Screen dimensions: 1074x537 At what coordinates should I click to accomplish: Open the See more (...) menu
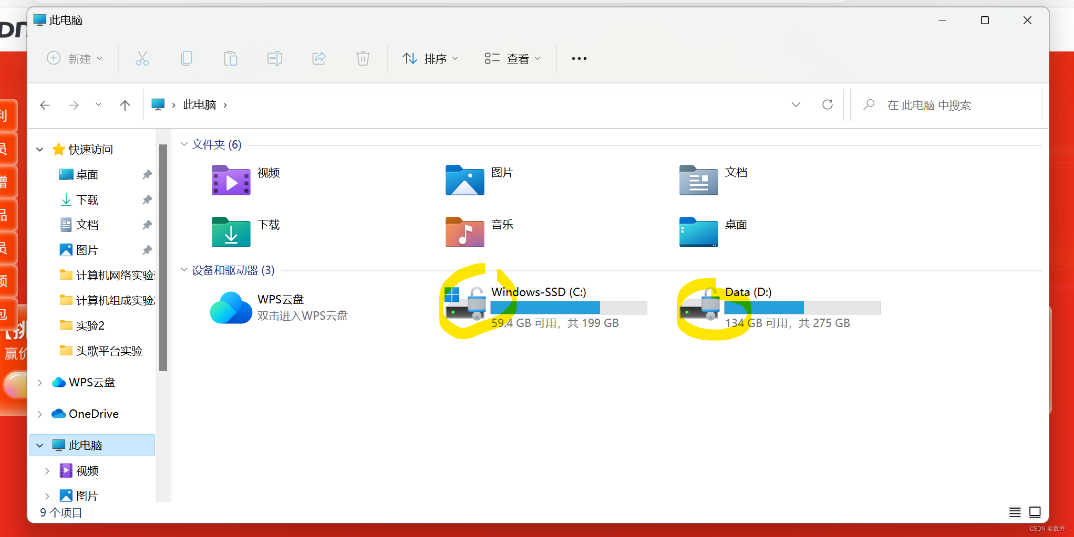579,58
